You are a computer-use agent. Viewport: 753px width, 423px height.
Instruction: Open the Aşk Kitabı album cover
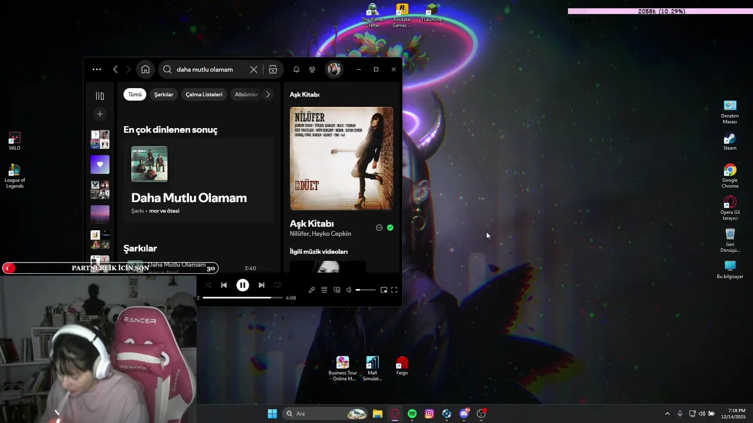342,158
